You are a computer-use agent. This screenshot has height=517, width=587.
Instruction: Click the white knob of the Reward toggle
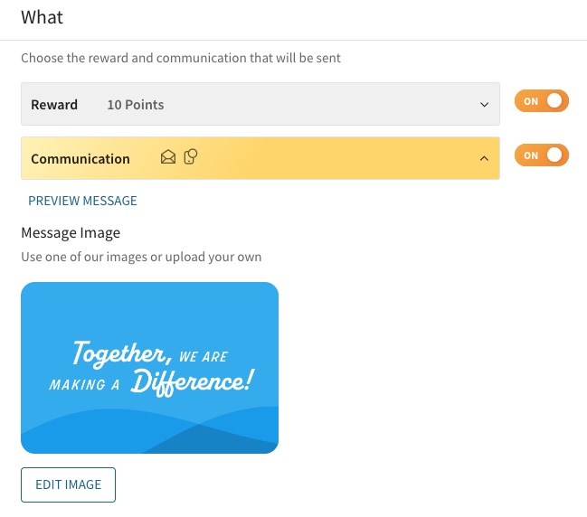coord(554,100)
